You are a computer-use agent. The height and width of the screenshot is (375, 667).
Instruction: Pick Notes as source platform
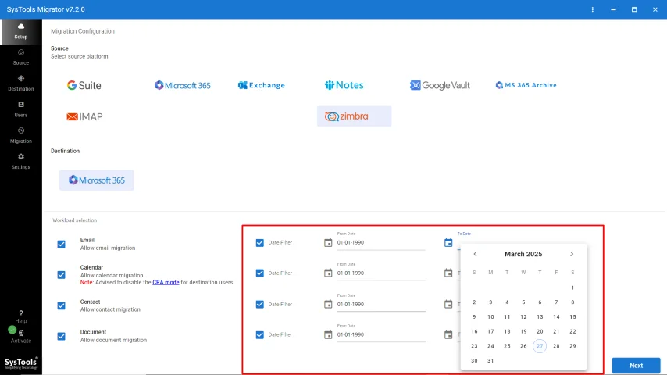tap(344, 85)
